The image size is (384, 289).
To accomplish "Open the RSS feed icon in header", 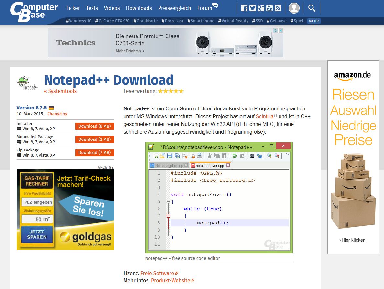I will (x=278, y=8).
